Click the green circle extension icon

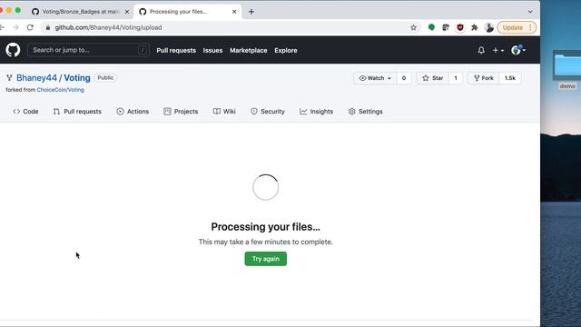(431, 27)
